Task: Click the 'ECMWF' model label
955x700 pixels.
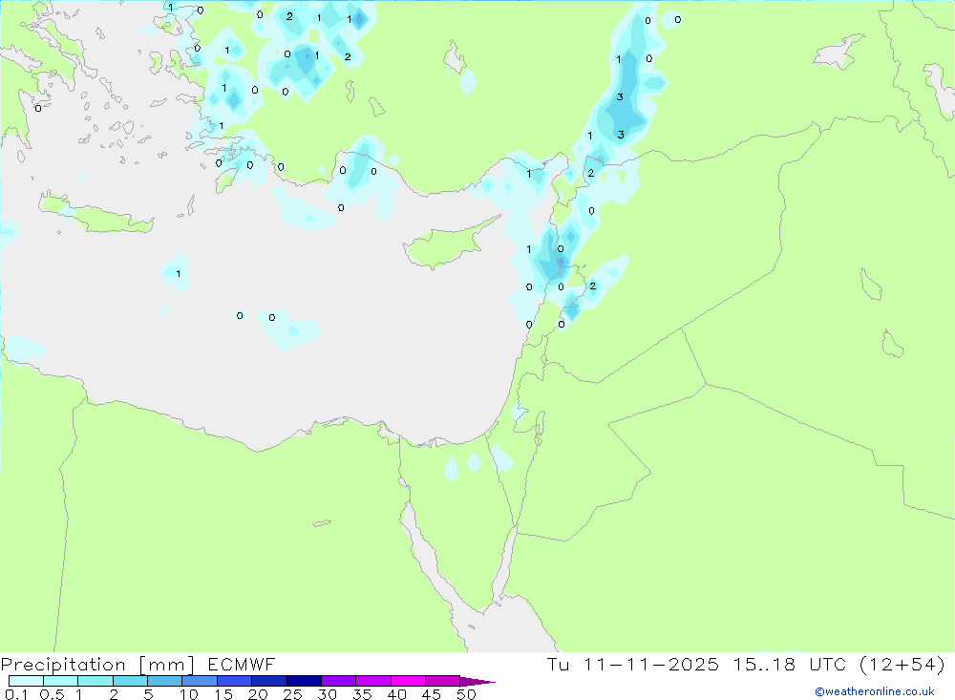Action: tap(242, 665)
